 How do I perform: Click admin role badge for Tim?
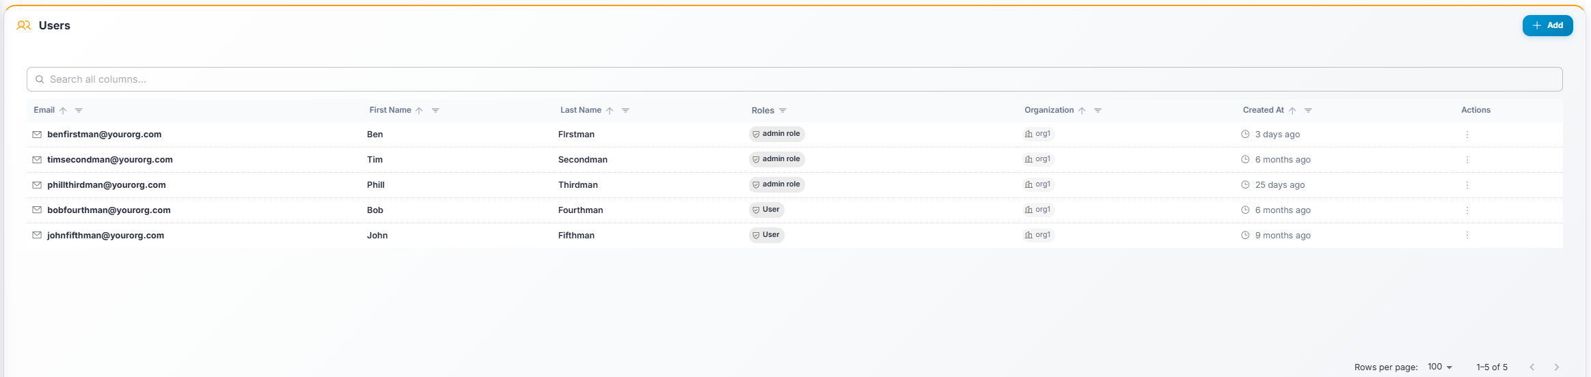777,159
